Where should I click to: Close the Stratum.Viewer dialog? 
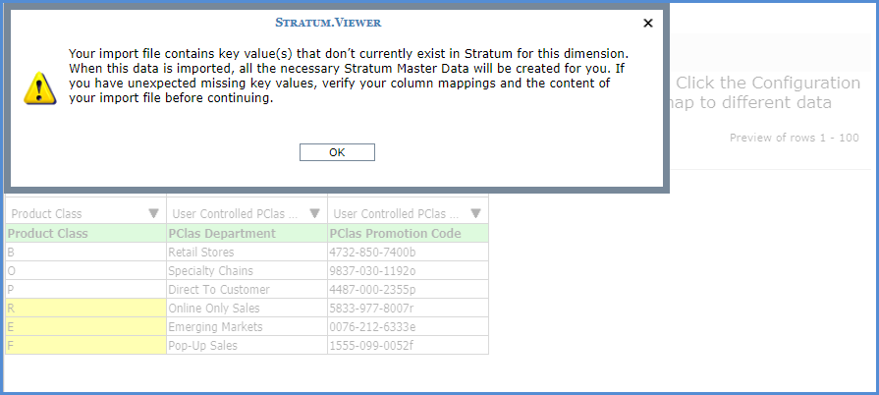click(x=647, y=23)
